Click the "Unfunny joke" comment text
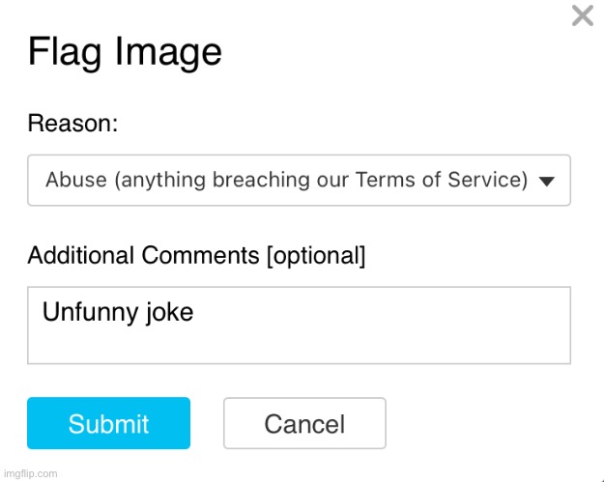 click(x=118, y=312)
